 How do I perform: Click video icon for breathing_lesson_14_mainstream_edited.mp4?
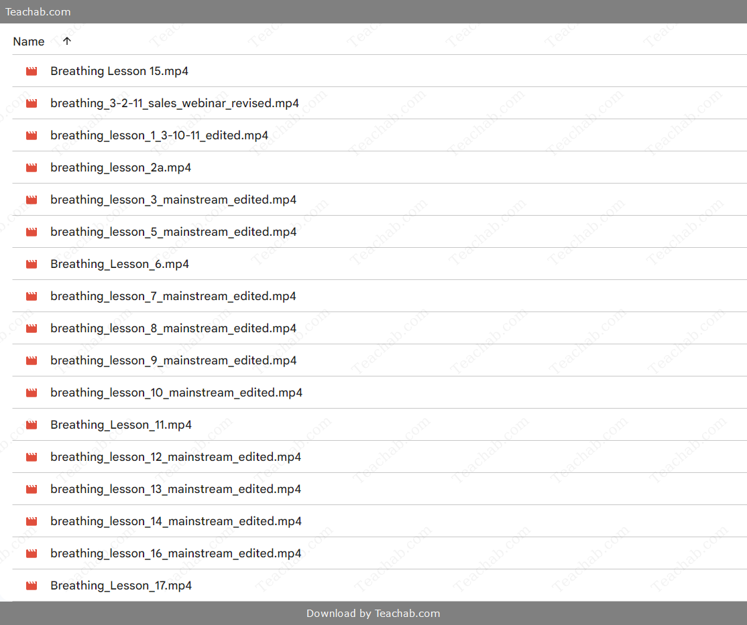pyautogui.click(x=32, y=521)
